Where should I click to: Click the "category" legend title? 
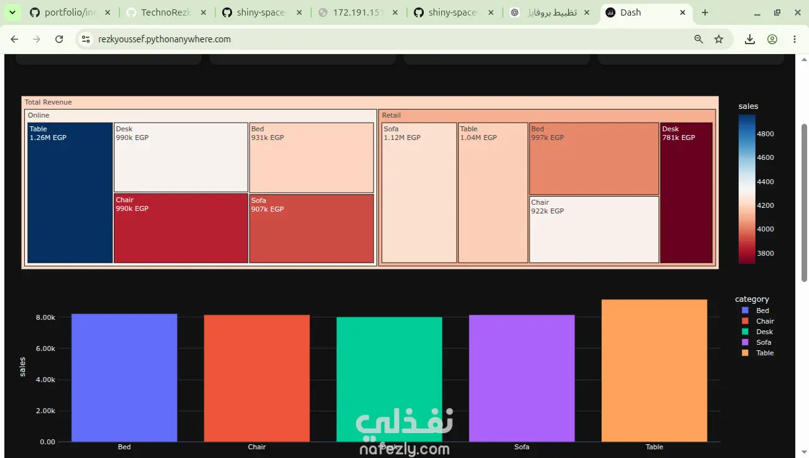pyautogui.click(x=752, y=299)
